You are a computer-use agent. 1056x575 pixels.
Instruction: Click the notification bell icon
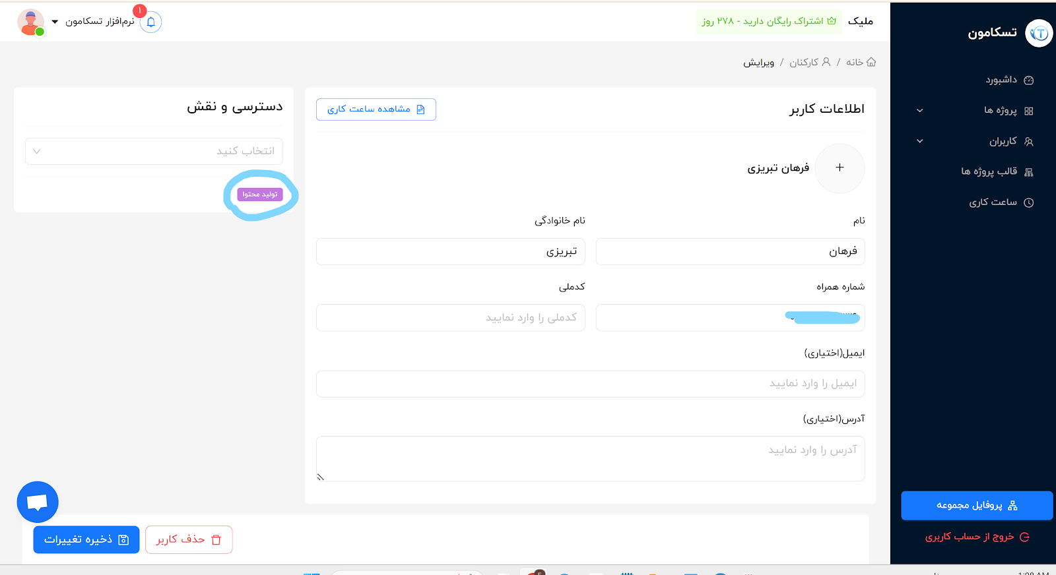150,22
